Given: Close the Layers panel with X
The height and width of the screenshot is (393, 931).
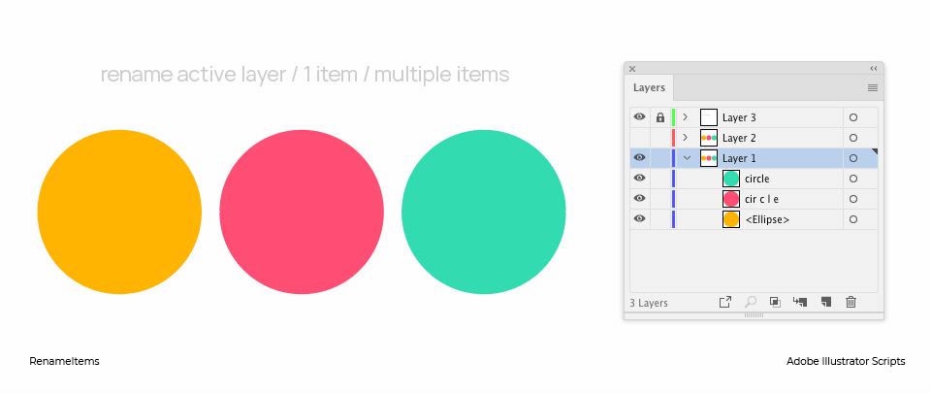Looking at the screenshot, I should (x=632, y=69).
